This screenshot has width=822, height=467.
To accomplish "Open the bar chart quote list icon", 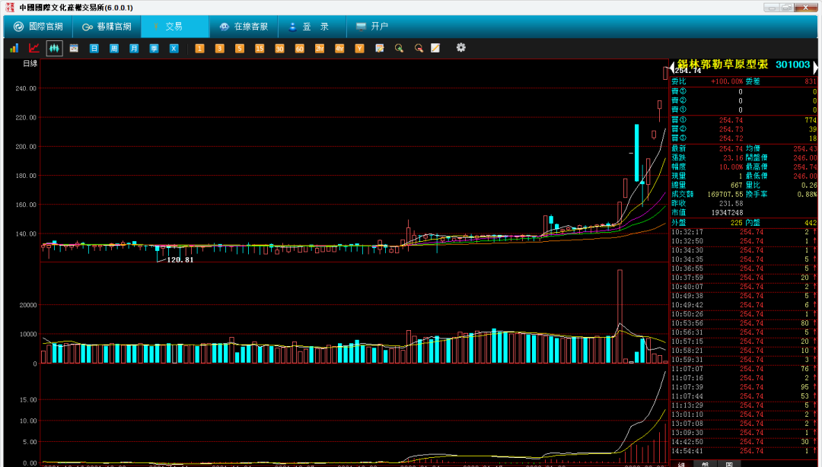I will pos(14,48).
